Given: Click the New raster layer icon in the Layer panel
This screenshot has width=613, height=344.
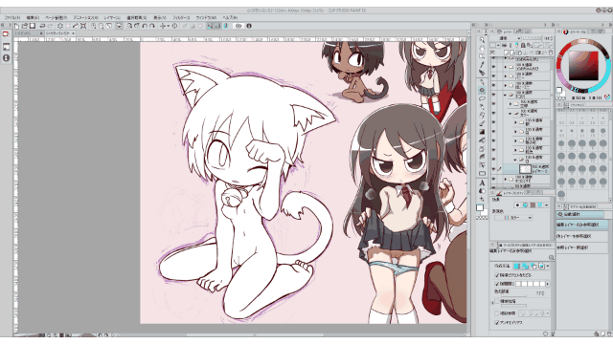Looking at the screenshot, I should (507, 53).
